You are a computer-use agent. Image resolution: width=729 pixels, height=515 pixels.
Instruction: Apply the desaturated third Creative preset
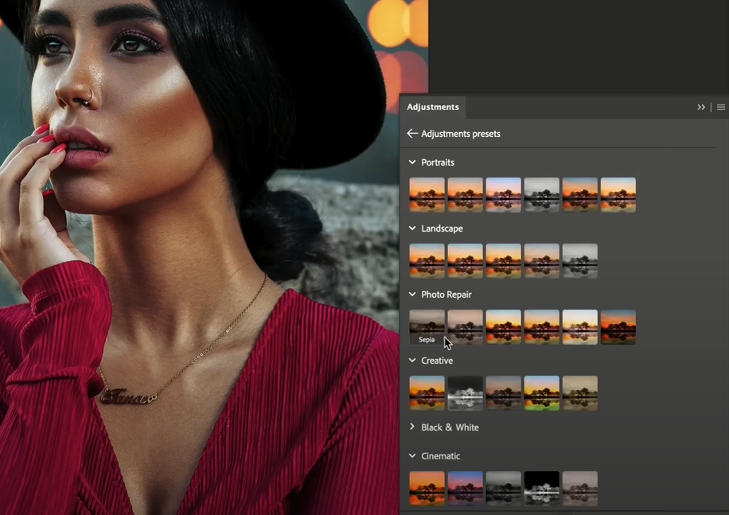coord(504,392)
